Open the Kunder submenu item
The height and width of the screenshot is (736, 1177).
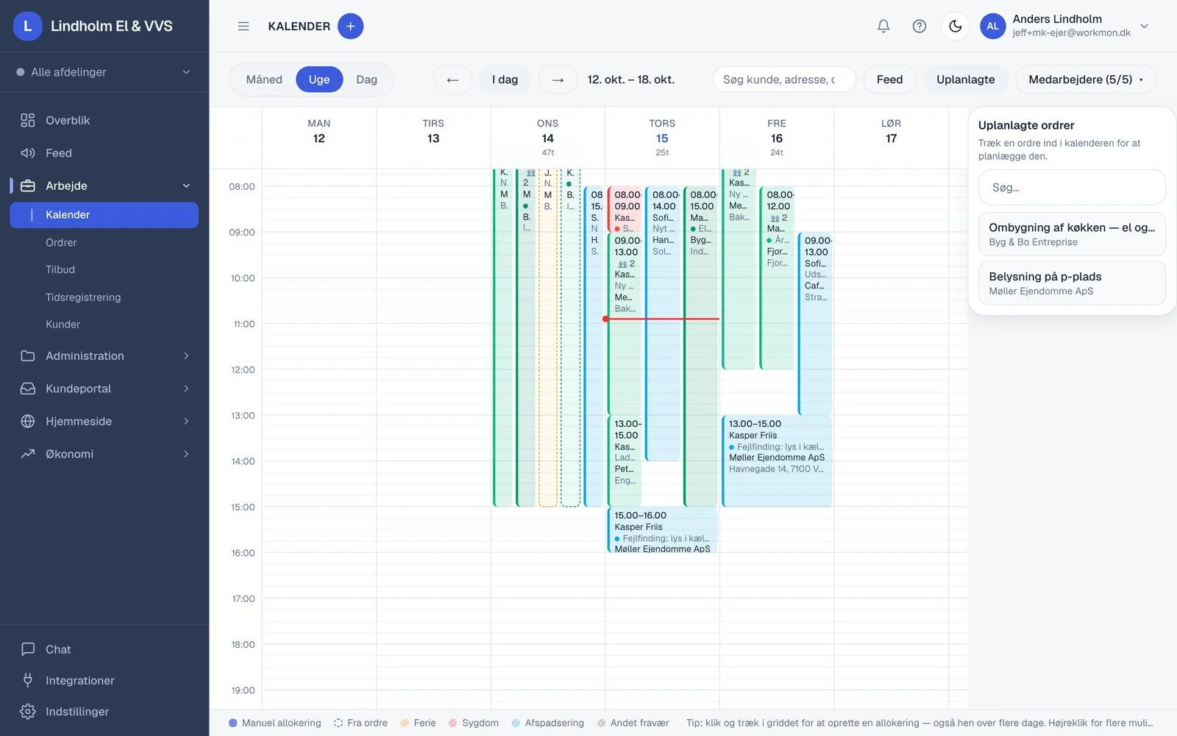(63, 324)
